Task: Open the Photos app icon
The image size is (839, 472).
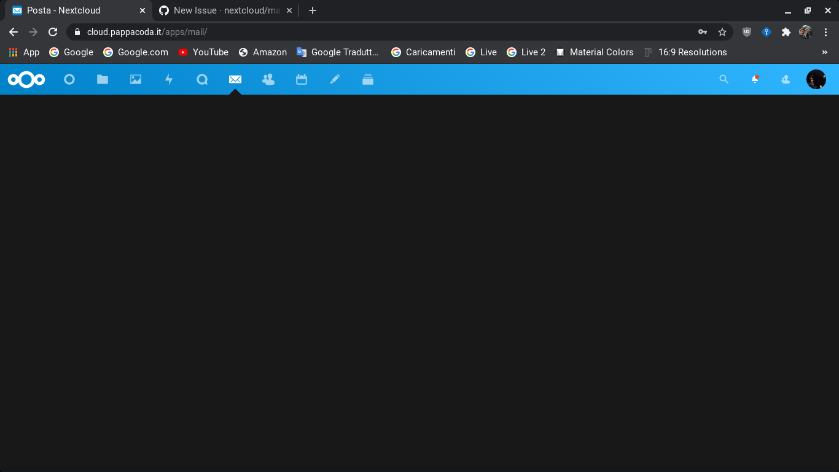Action: pyautogui.click(x=136, y=79)
